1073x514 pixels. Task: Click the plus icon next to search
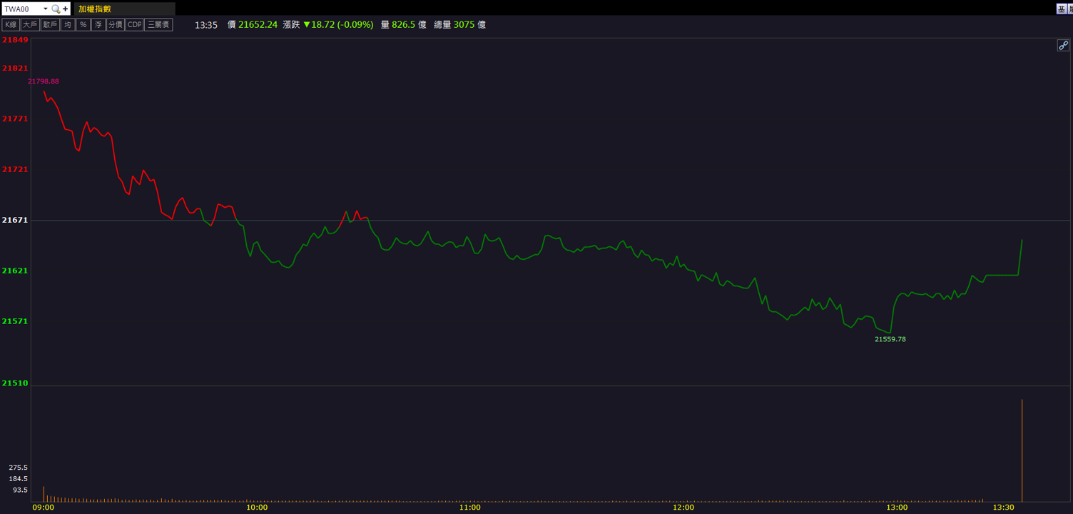point(66,9)
